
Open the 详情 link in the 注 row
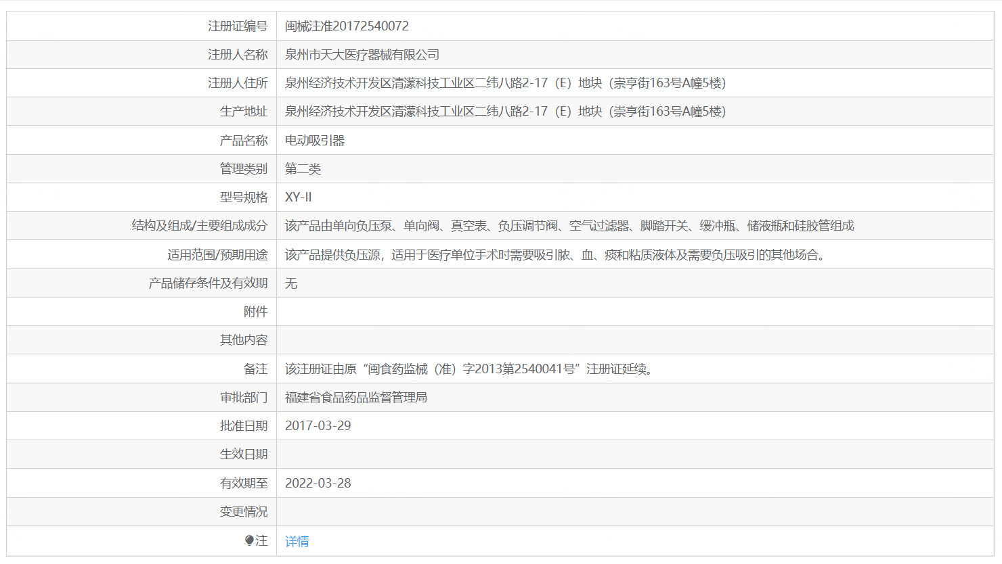click(297, 541)
